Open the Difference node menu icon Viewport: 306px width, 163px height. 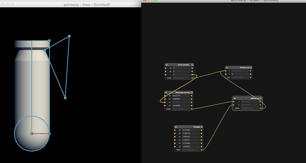260,98
